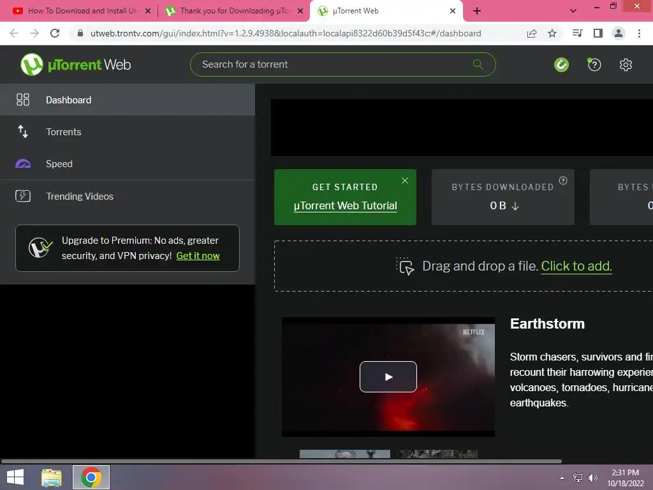This screenshot has width=653, height=490.
Task: Click the taskbar clock 2:31 PM
Action: click(625, 473)
